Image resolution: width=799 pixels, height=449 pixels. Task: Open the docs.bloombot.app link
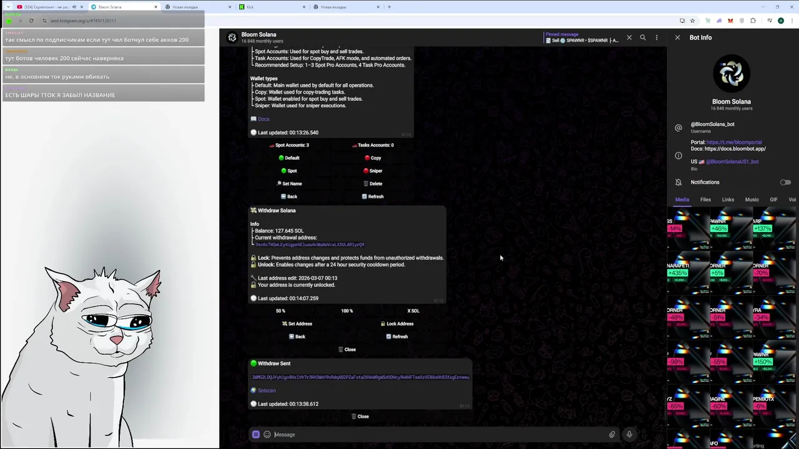[x=735, y=148]
